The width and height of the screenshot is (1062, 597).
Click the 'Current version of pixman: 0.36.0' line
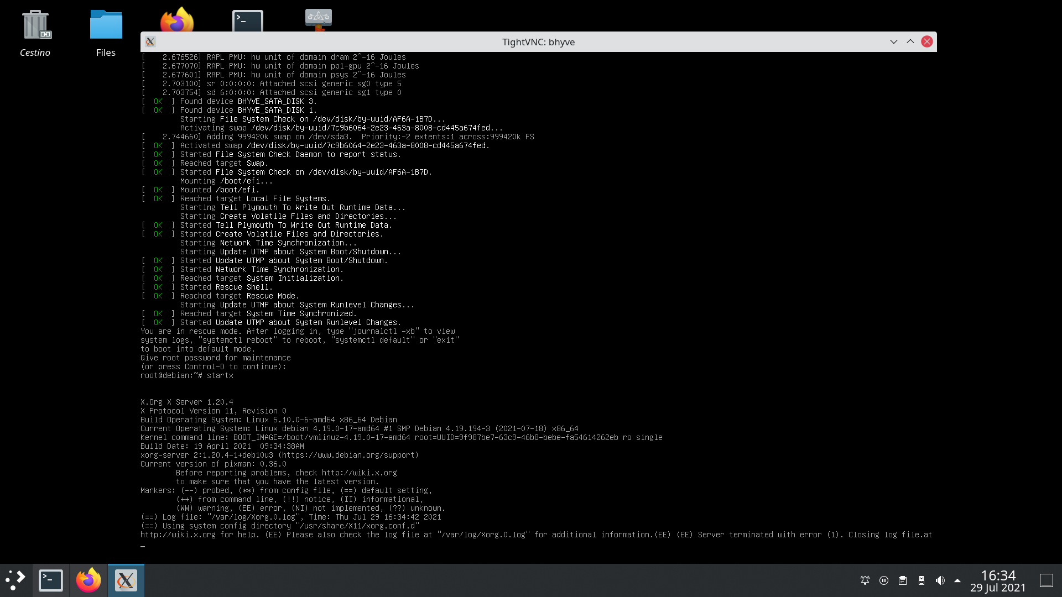point(214,464)
